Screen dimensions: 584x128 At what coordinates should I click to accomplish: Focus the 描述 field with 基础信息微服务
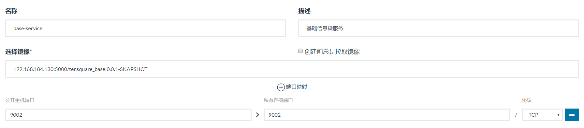pos(439,28)
